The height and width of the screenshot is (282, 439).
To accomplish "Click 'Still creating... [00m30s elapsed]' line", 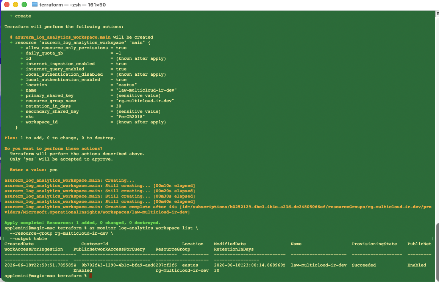I will tap(100, 196).
